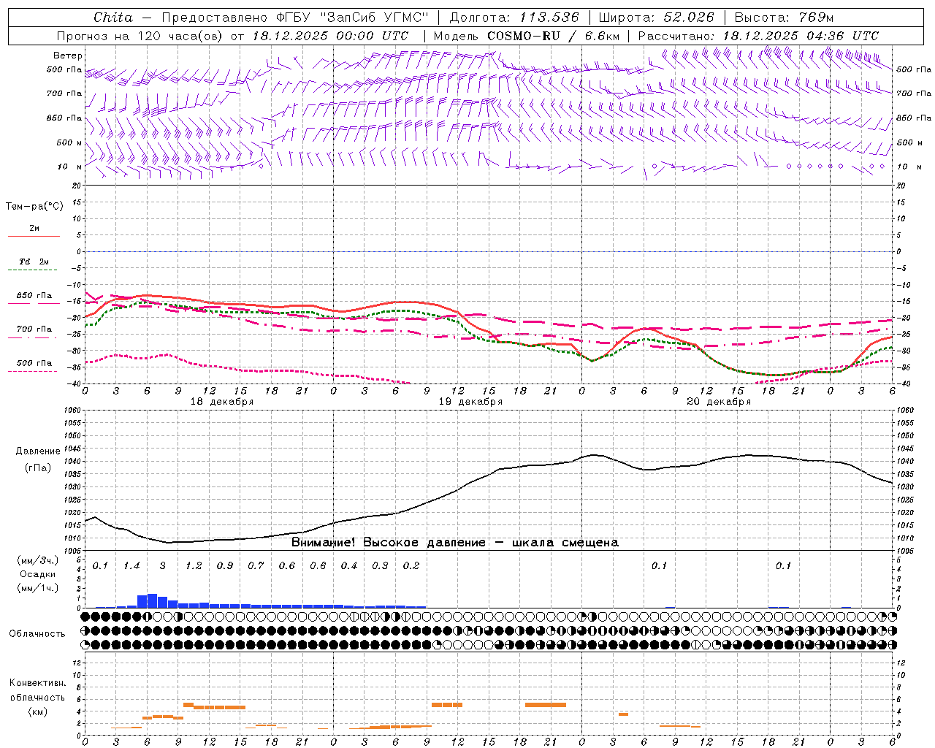Click the "(км)" unit under convective cloudiness
This screenshot has width=935, height=748.
(38, 712)
